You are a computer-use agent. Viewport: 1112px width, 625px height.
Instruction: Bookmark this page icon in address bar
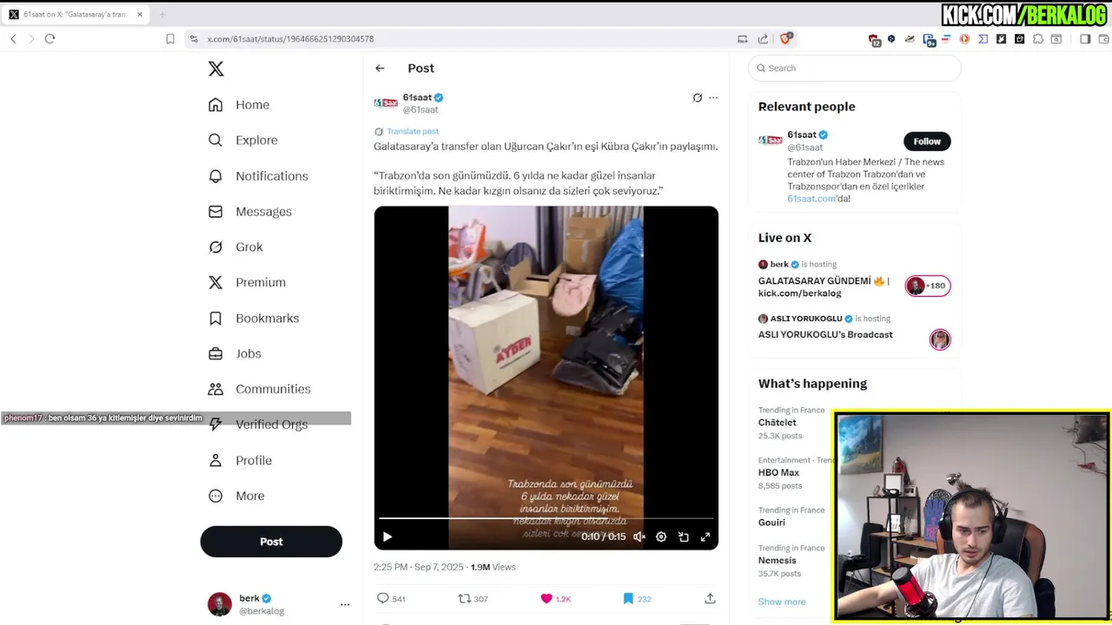[x=170, y=39]
